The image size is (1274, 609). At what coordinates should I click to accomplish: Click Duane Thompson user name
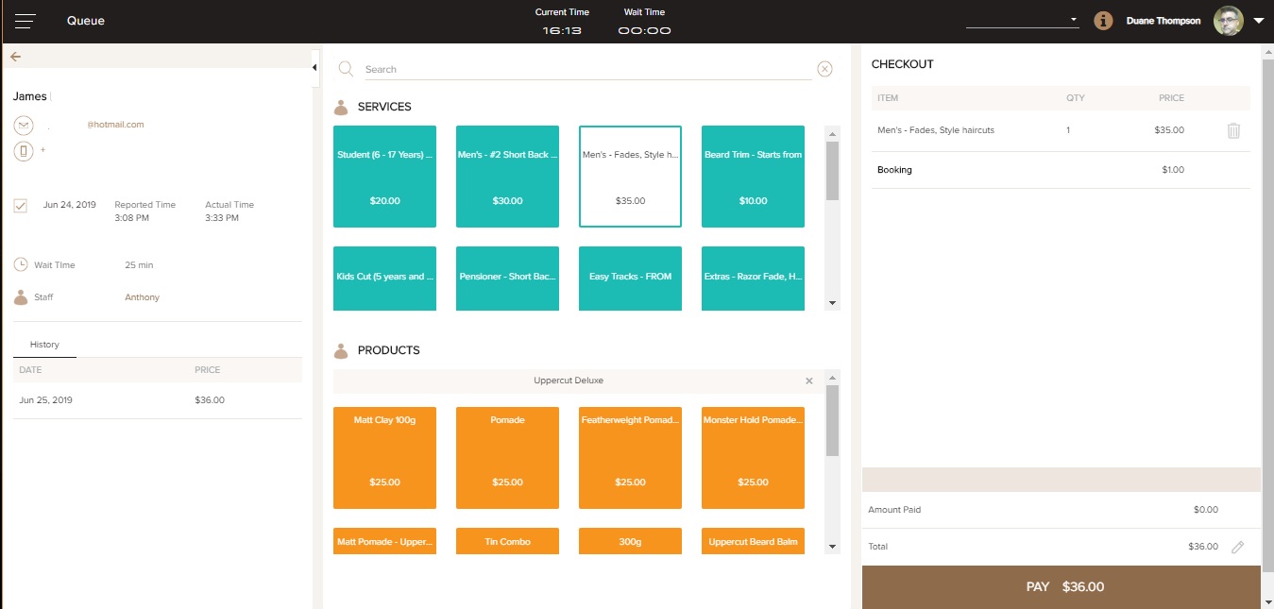pos(1165,21)
